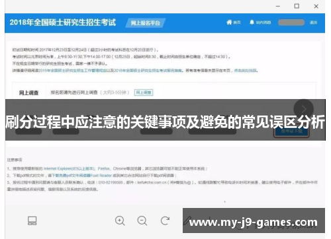Minimize the image viewer window

tap(278, 7)
